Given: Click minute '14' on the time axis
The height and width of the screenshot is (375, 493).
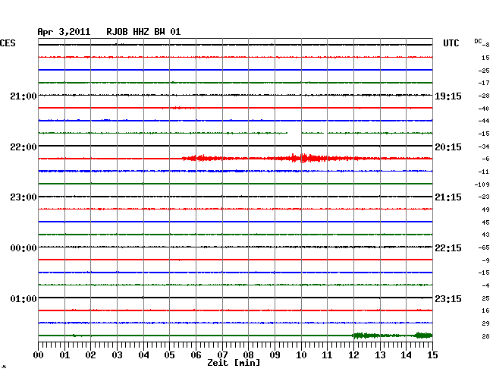Looking at the screenshot, I should pos(406,355).
